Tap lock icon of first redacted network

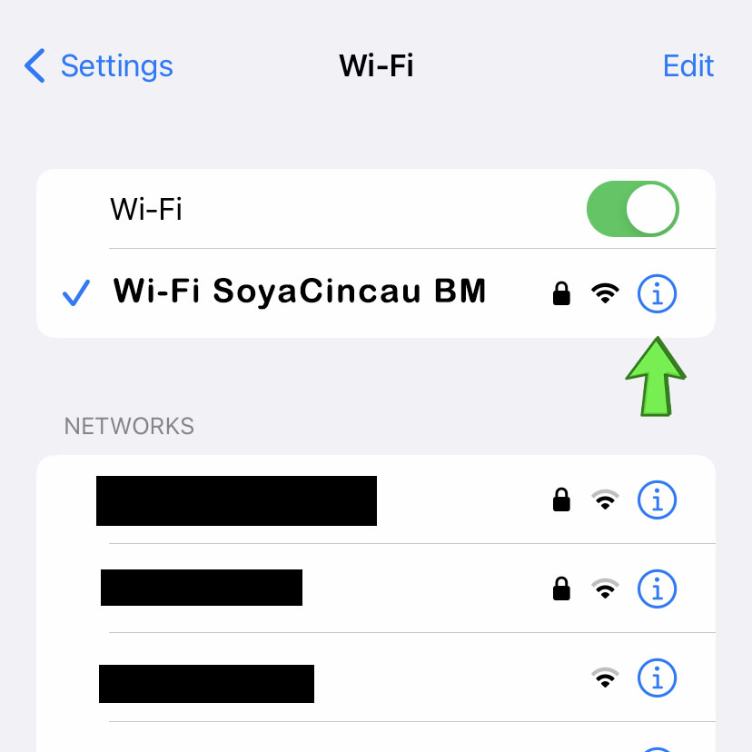[x=561, y=500]
